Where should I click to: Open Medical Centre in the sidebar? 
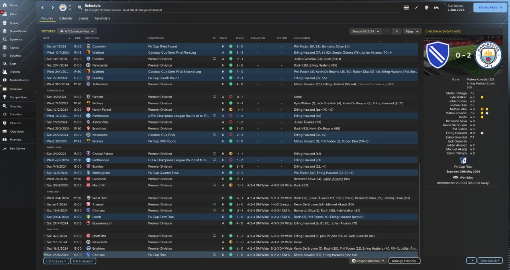pyautogui.click(x=19, y=80)
